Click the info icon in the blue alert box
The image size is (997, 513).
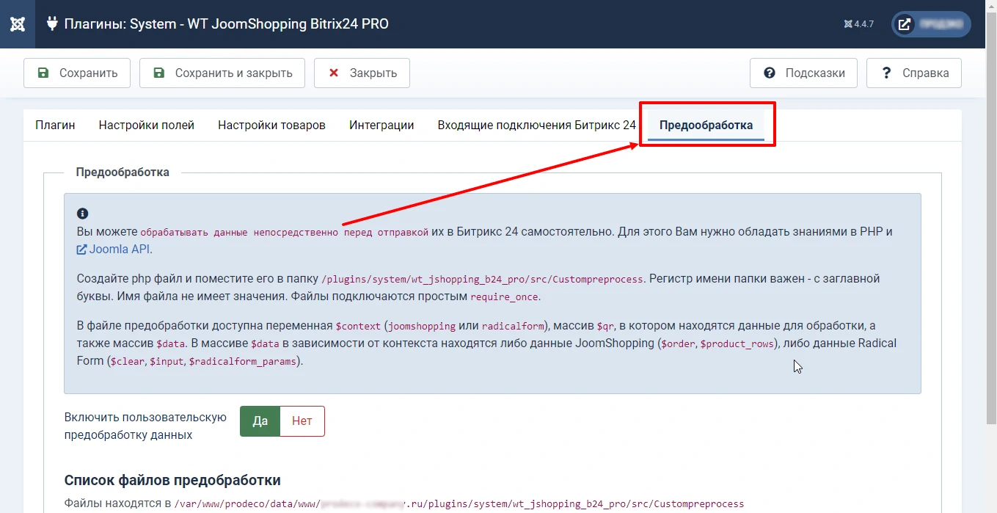(x=82, y=214)
